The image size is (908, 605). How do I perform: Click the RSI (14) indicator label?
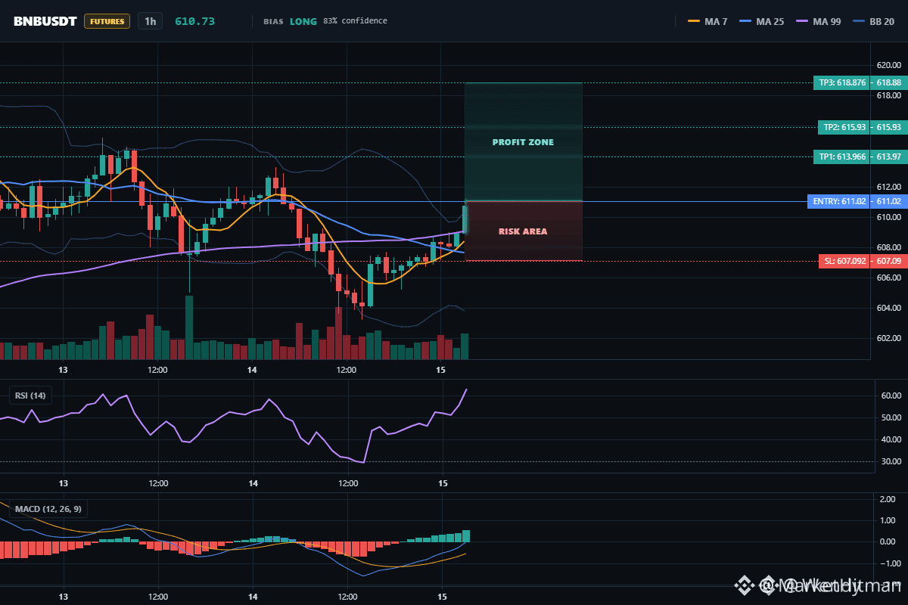[30, 395]
